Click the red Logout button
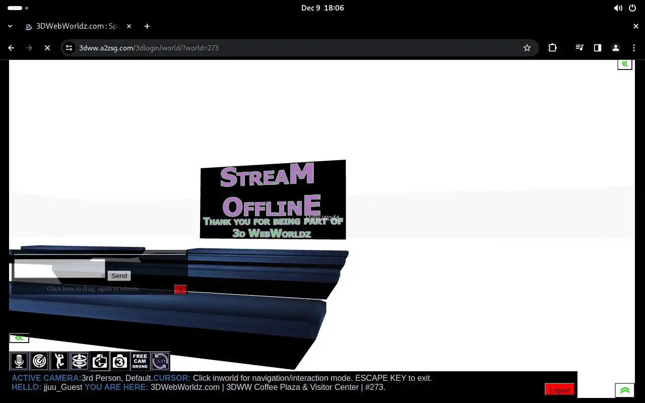 (x=560, y=390)
